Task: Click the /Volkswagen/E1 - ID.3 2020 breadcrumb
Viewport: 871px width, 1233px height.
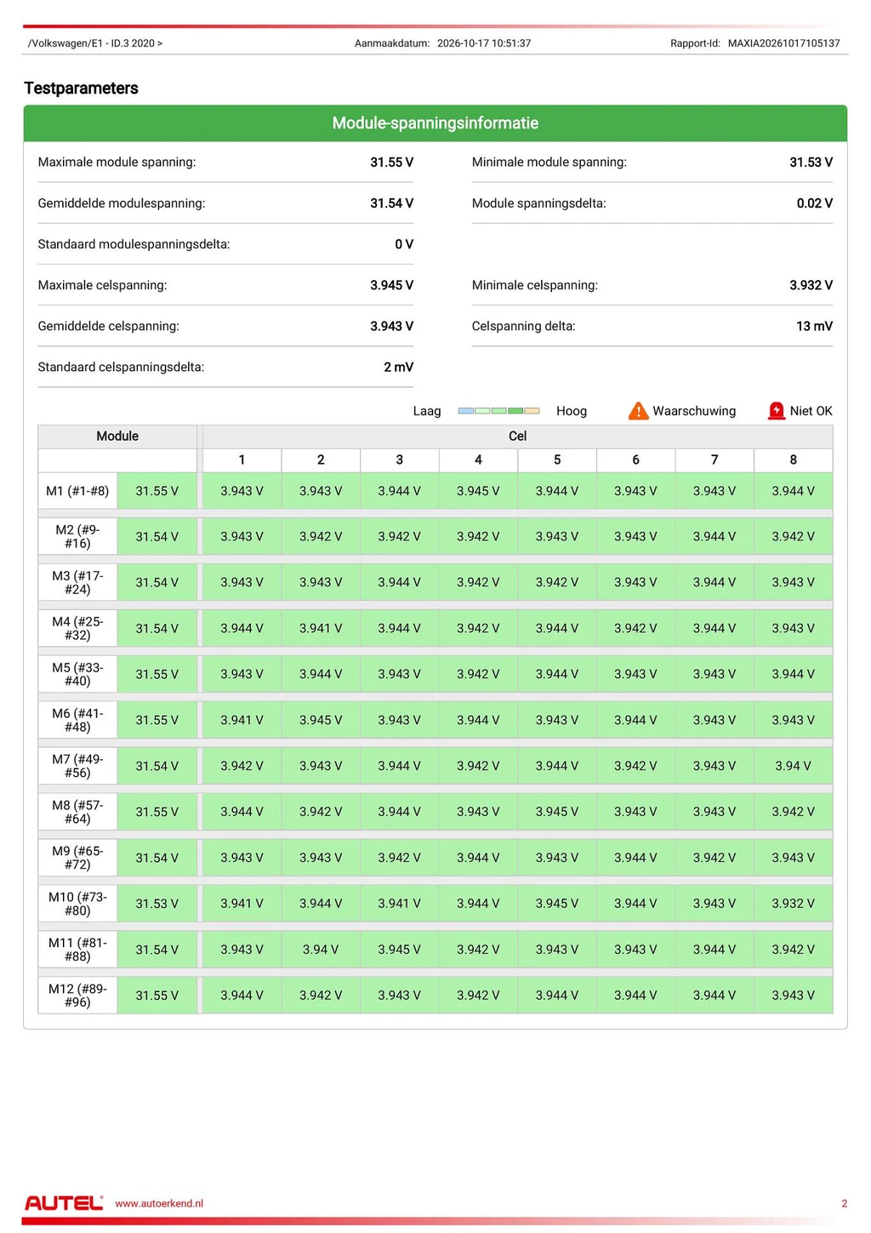Action: (x=95, y=43)
